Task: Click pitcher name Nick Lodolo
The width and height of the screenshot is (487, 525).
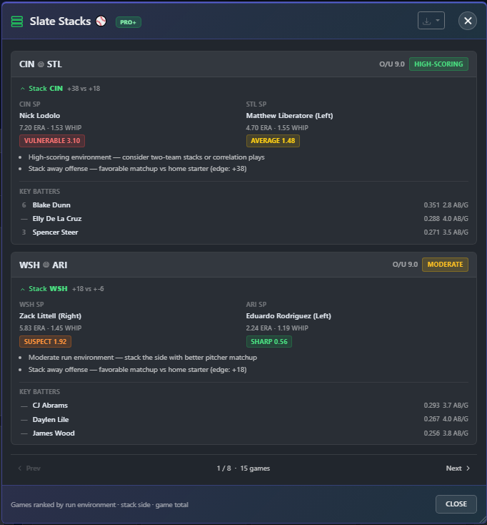Action: (x=40, y=115)
